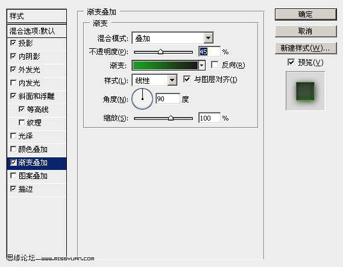This screenshot has height=267, width=343.
Task: Select the 斜面和浮雕 effect label
Action: click(37, 96)
